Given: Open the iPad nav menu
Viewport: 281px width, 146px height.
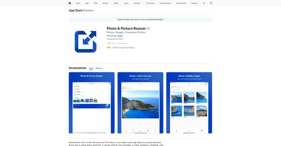Looking at the screenshot, I should [x=96, y=3].
